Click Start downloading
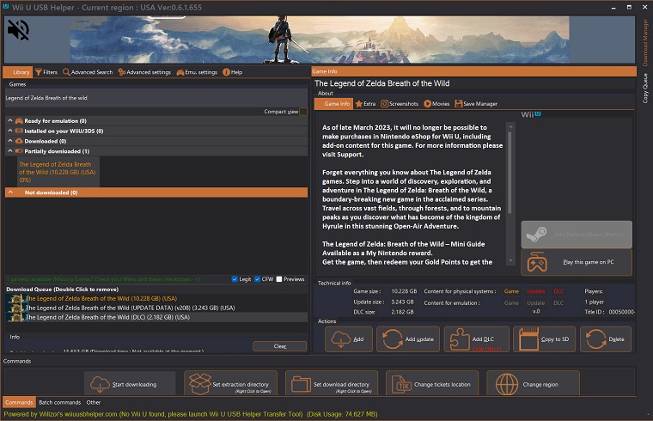 tap(130, 384)
